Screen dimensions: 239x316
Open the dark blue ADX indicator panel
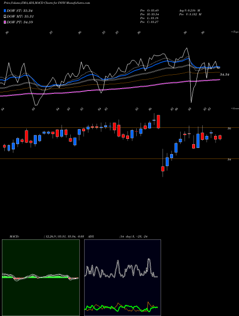[122, 278]
